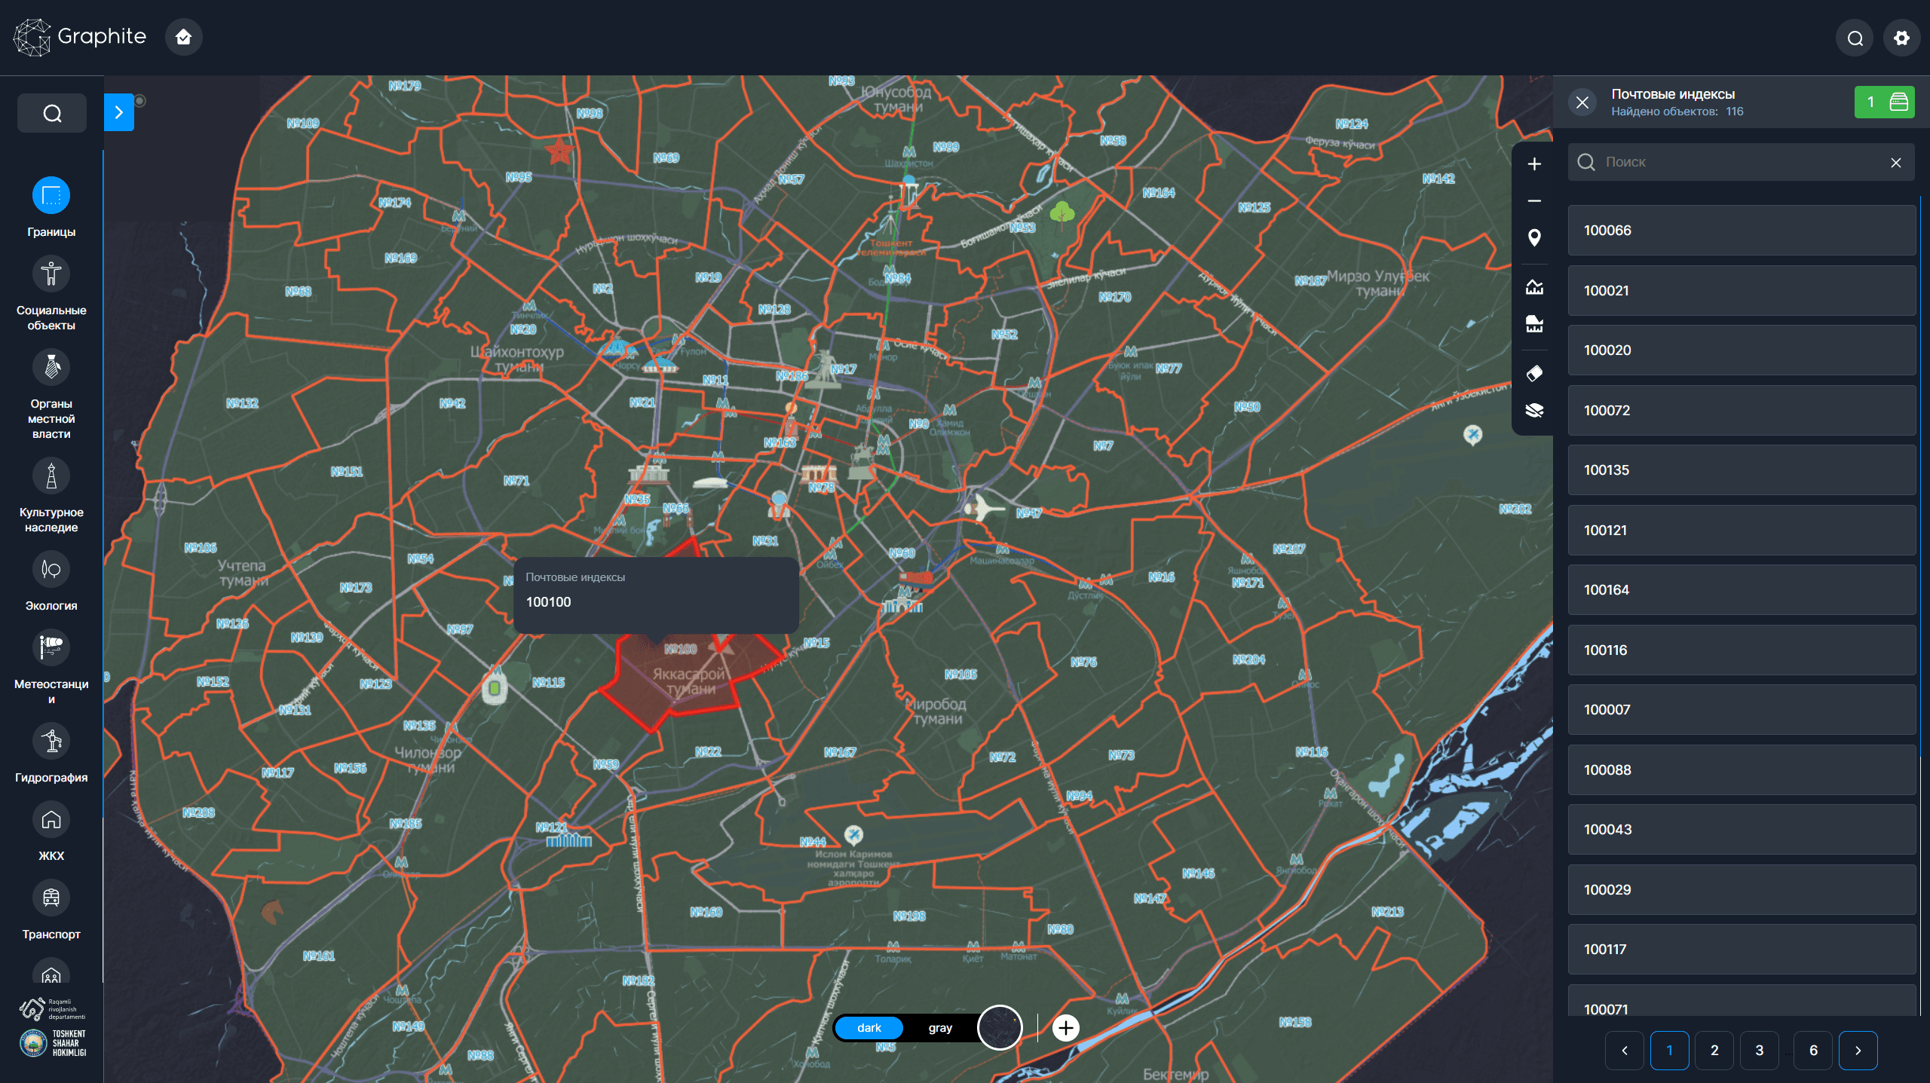Open page 2 of postal index results
The height and width of the screenshot is (1083, 1930).
[1714, 1050]
